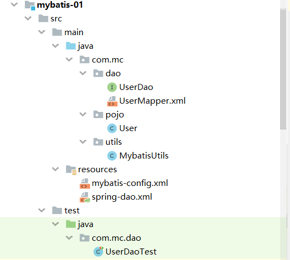
Task: Click the blue main java source folder icon
Action: tap(71, 46)
